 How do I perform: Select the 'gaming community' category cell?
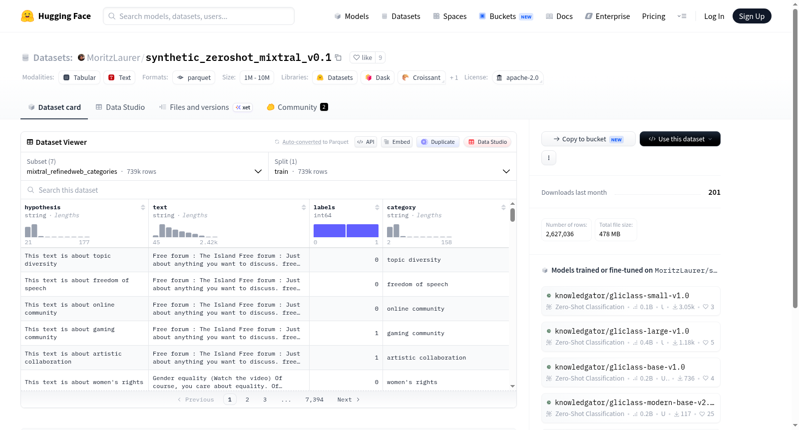pyautogui.click(x=446, y=333)
